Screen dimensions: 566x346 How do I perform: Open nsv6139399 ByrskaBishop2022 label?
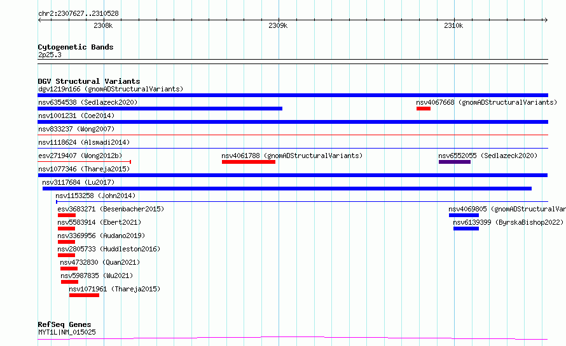click(x=508, y=222)
